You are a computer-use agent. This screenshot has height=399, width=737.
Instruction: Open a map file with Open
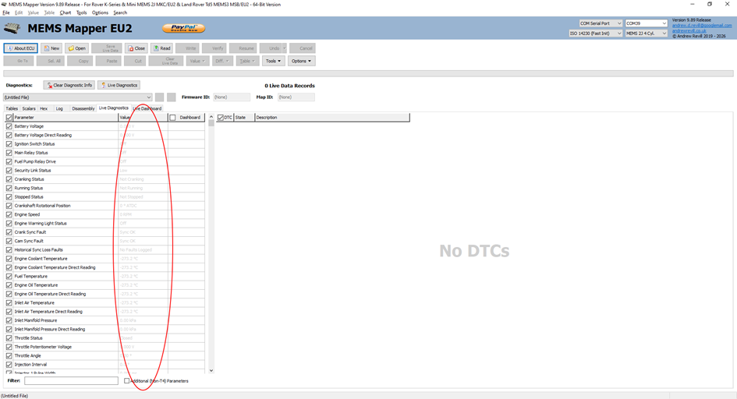[x=77, y=48]
